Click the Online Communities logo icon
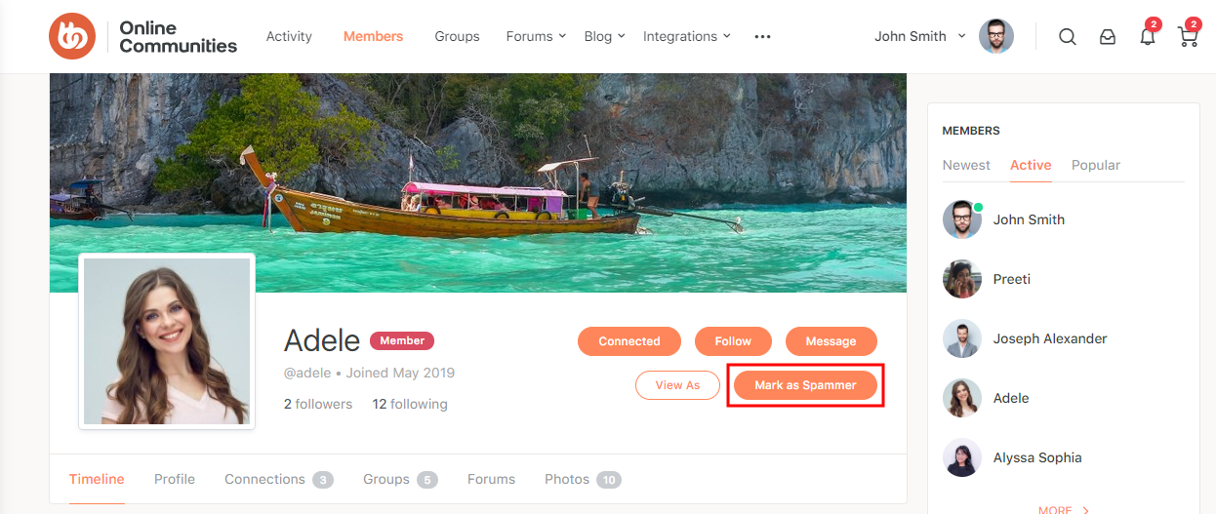 pyautogui.click(x=72, y=36)
